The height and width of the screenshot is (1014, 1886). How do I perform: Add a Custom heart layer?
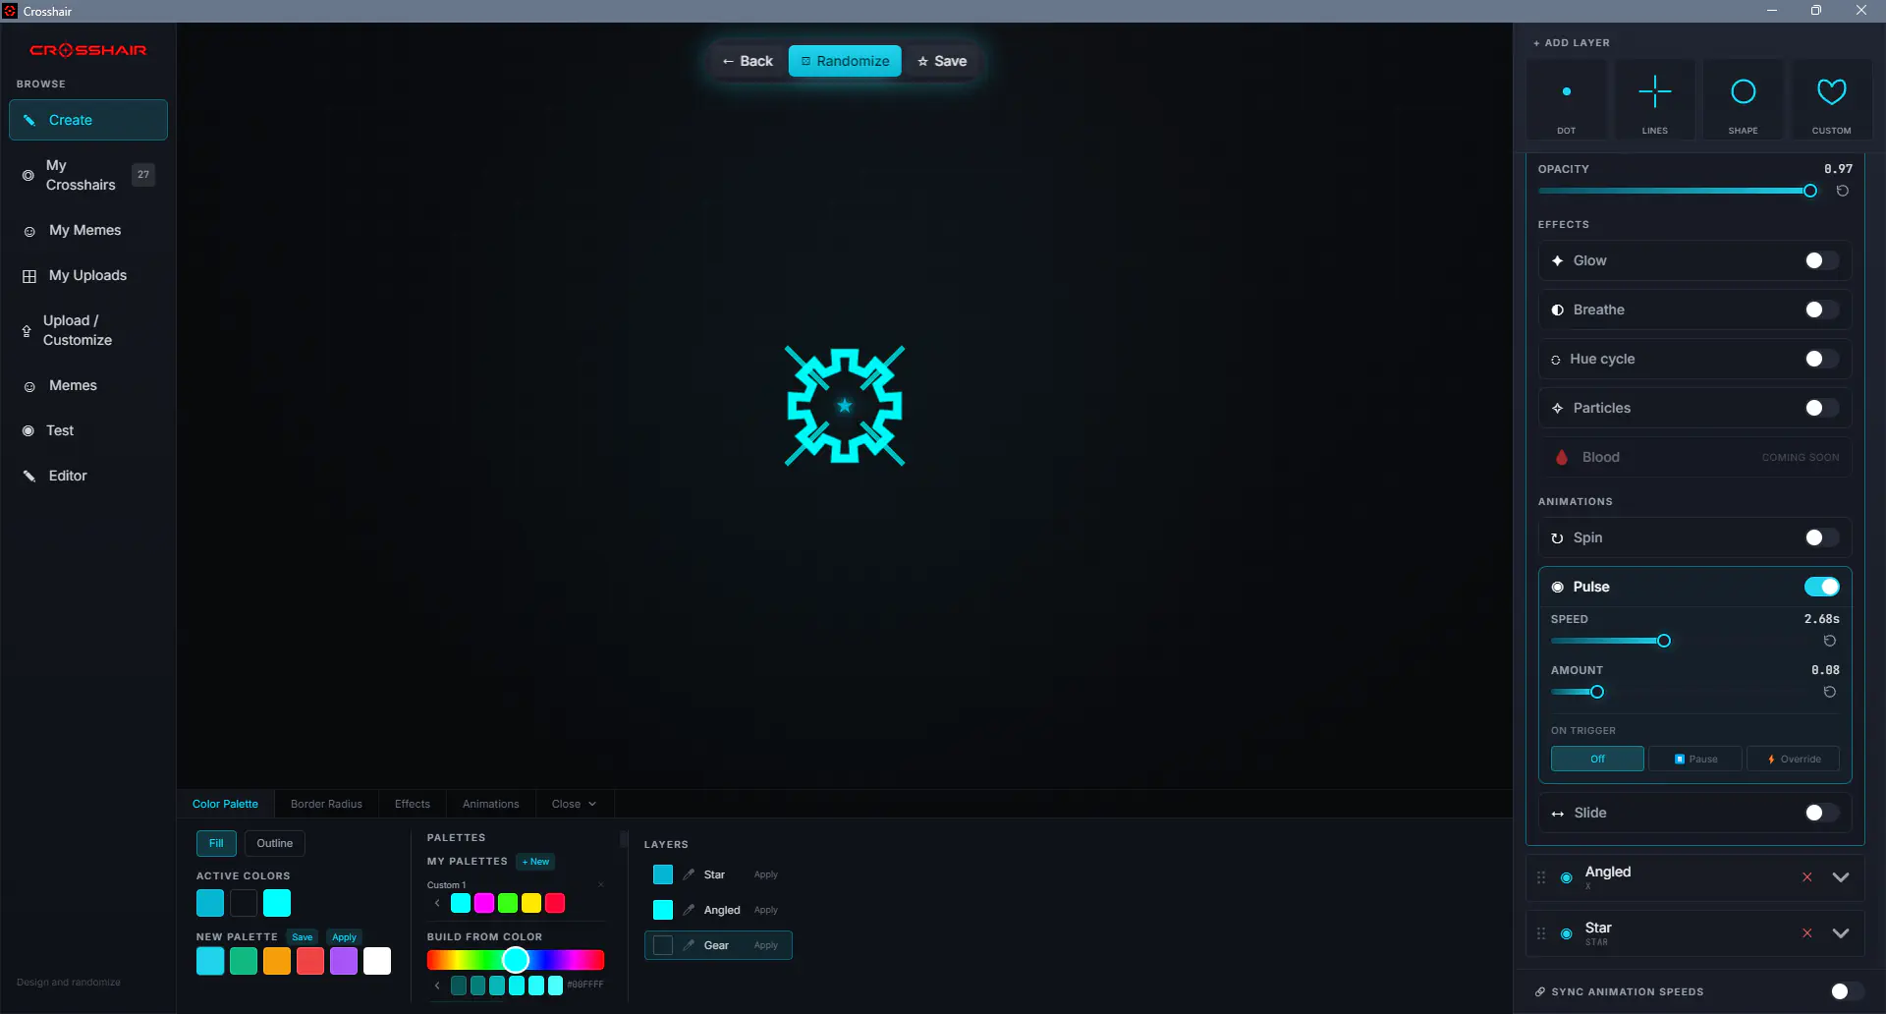(x=1832, y=99)
